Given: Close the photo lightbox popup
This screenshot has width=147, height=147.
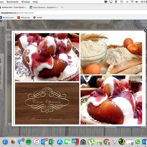Looking at the screenshot, I should [145, 30].
